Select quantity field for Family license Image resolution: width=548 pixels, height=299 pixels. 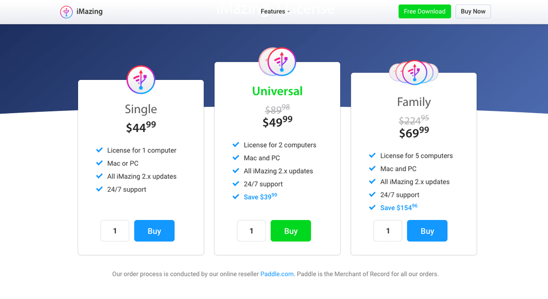388,231
